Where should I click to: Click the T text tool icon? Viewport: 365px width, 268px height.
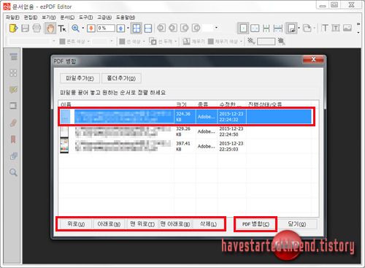click(x=325, y=28)
